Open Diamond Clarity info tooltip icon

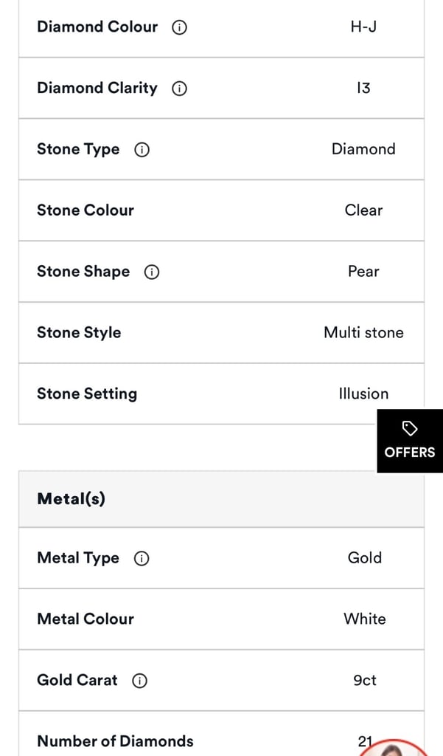(x=179, y=89)
